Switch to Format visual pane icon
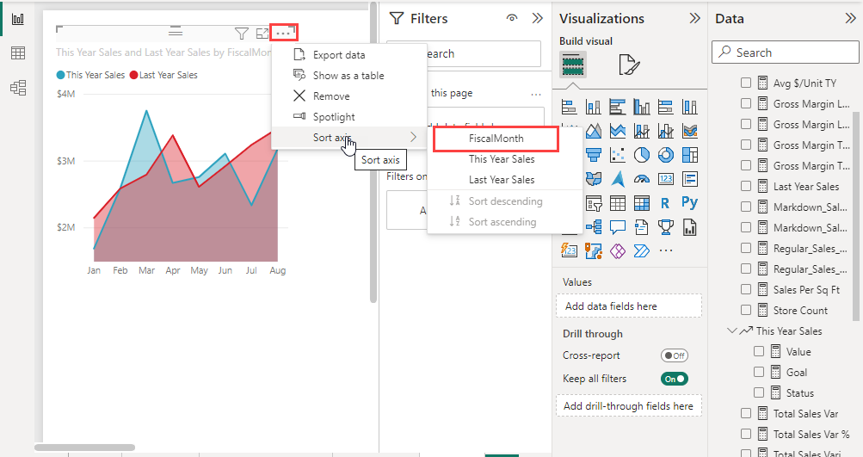 629,65
